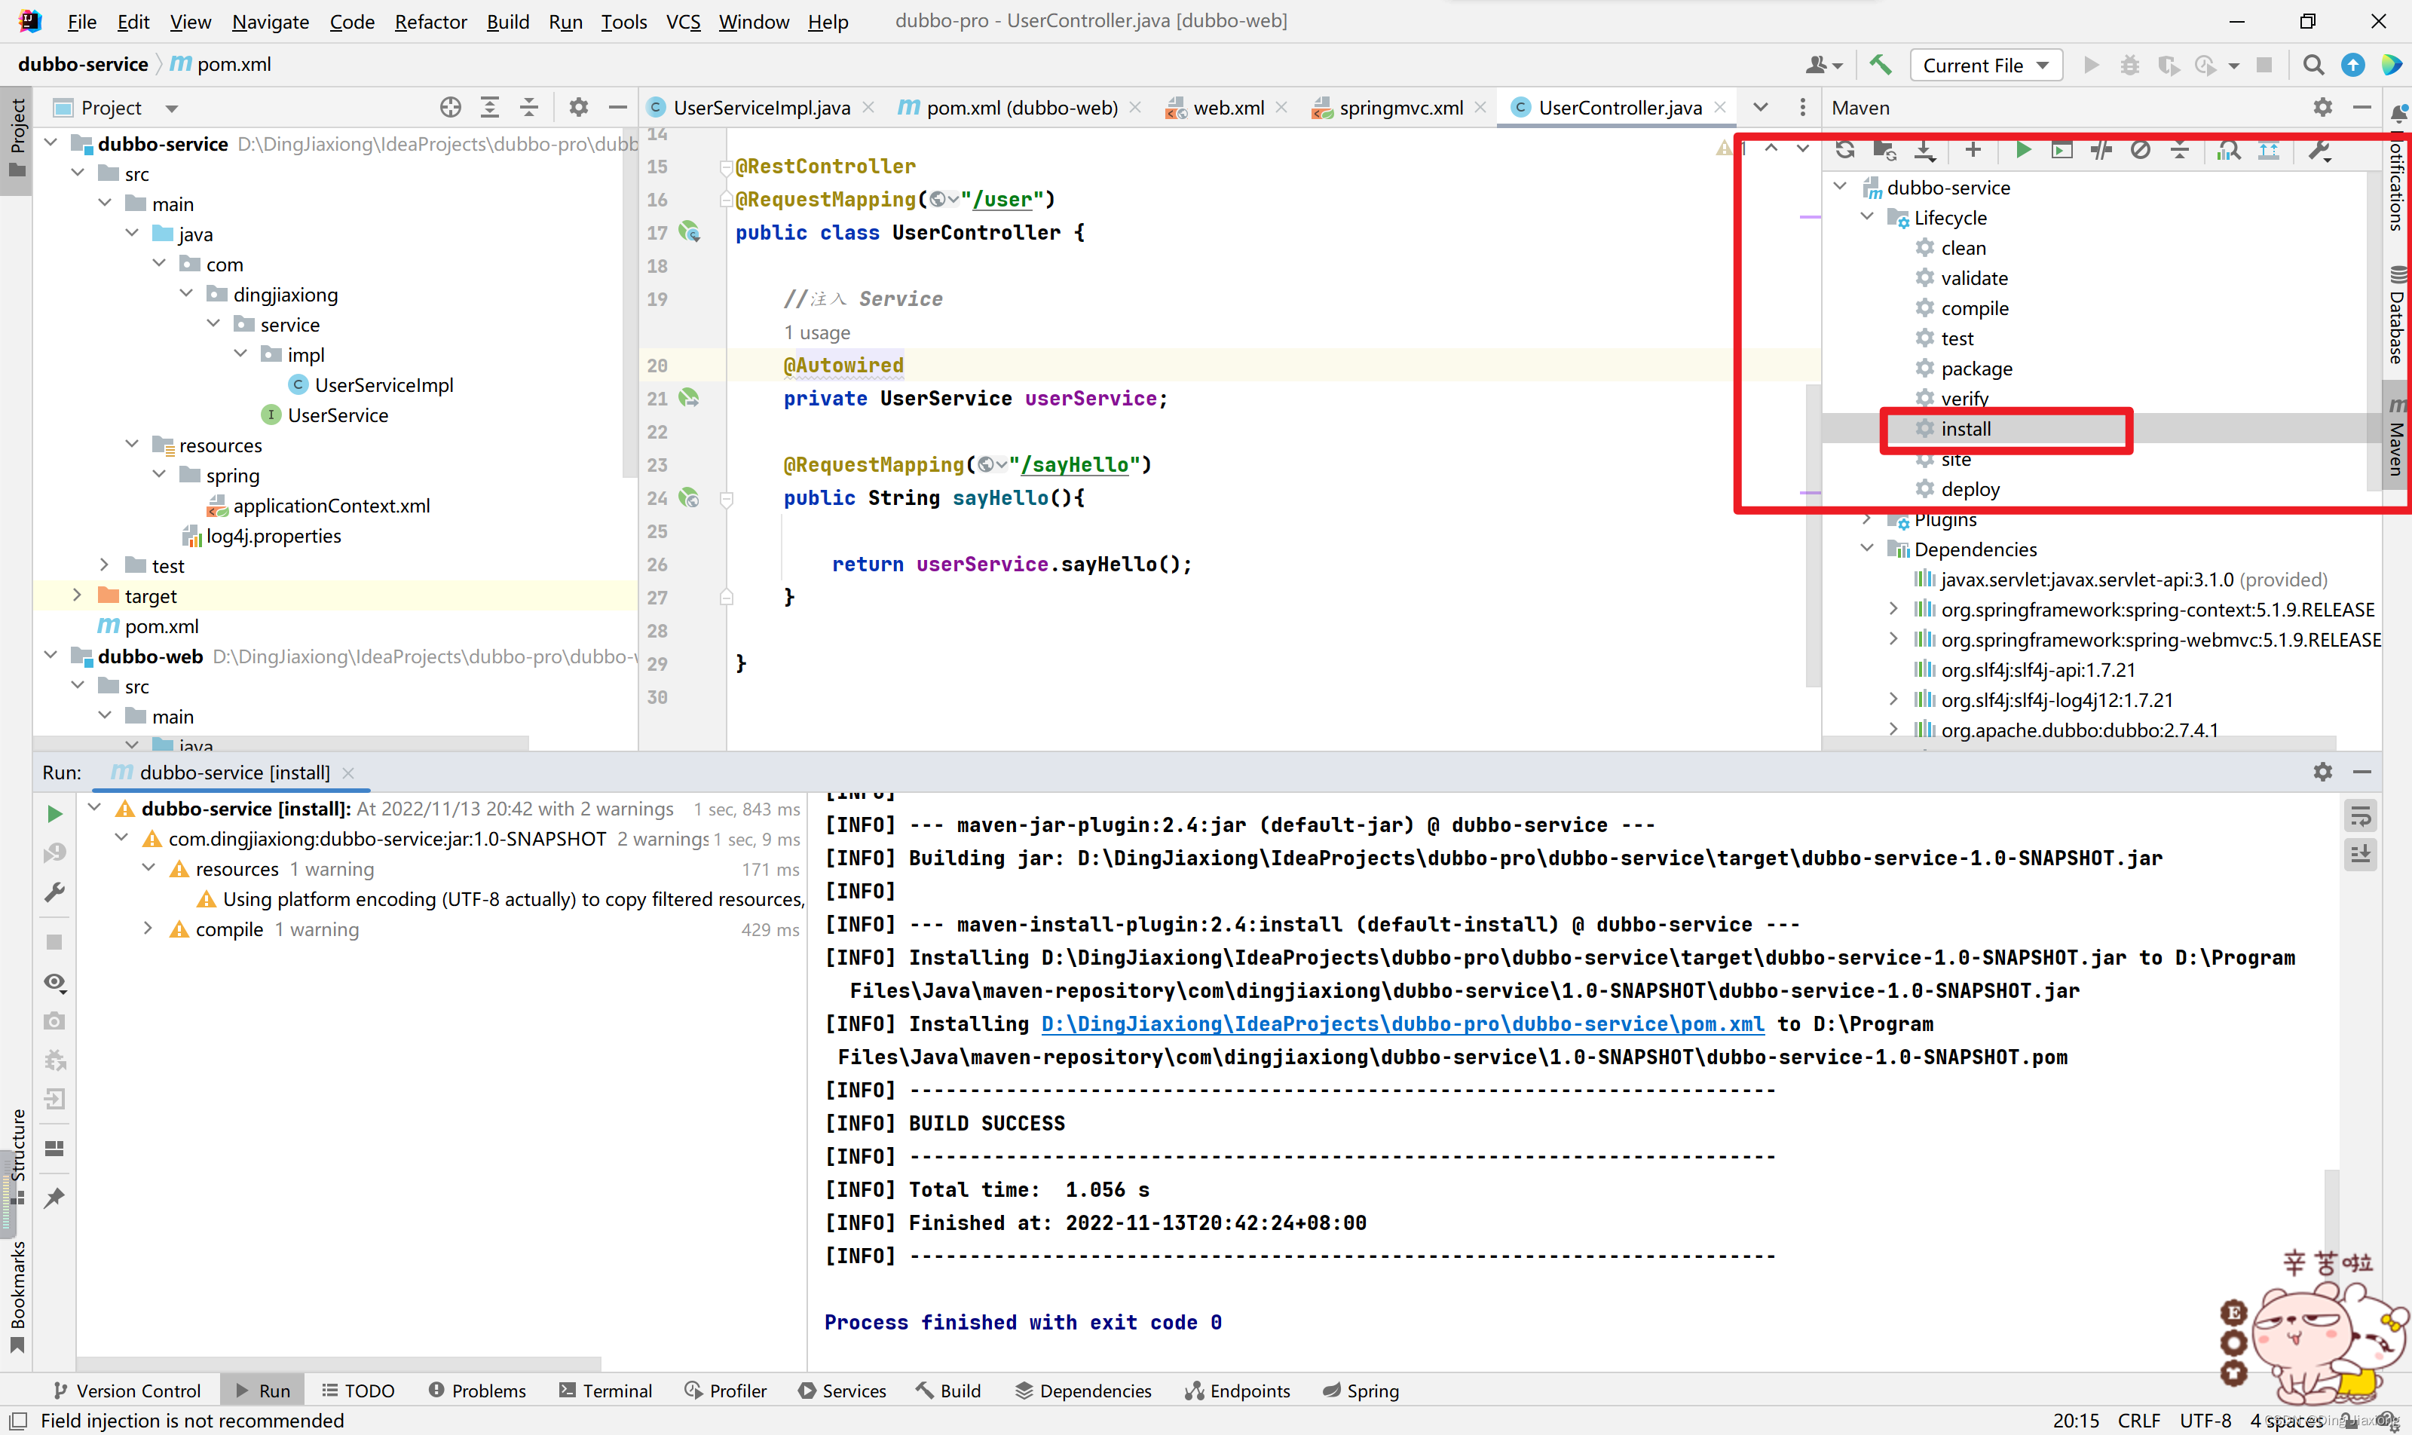Expand Plugins node in Maven tree
Image resolution: width=2412 pixels, height=1435 pixels.
coord(1868,519)
